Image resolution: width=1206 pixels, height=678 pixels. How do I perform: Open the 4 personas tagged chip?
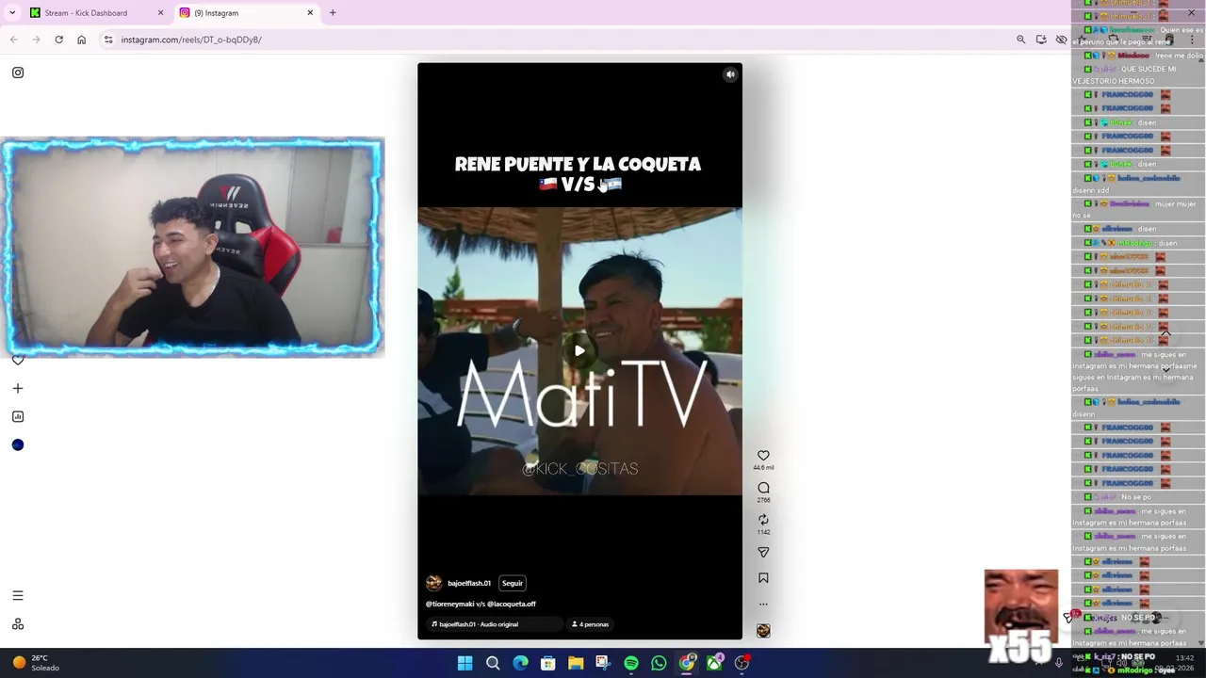(590, 624)
